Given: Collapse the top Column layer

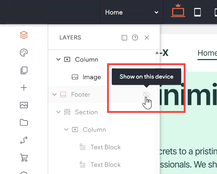Looking at the screenshot, I should coord(59,59).
